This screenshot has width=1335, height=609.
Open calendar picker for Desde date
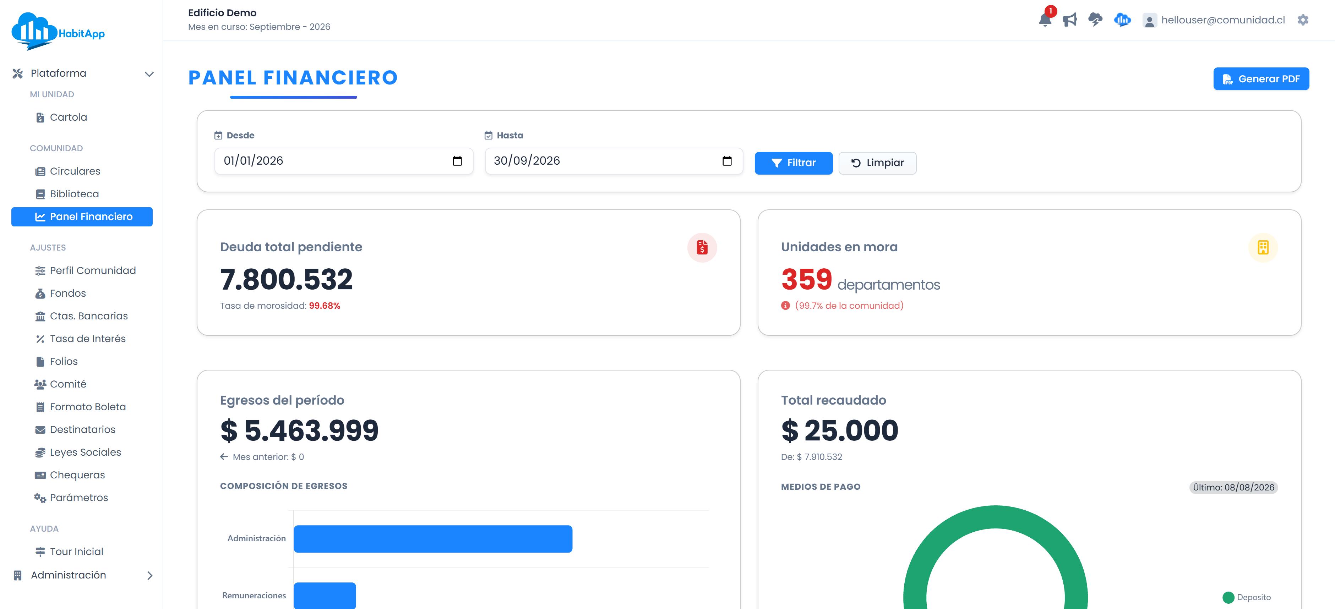pyautogui.click(x=457, y=161)
